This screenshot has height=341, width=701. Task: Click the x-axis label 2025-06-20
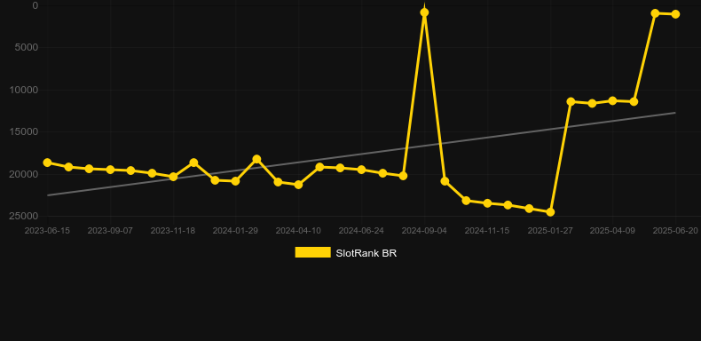coord(675,231)
